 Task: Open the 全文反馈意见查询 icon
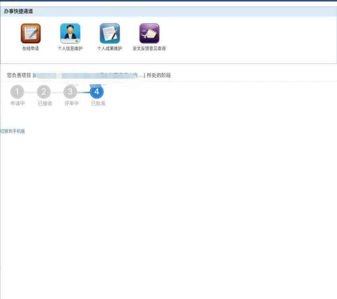(149, 33)
